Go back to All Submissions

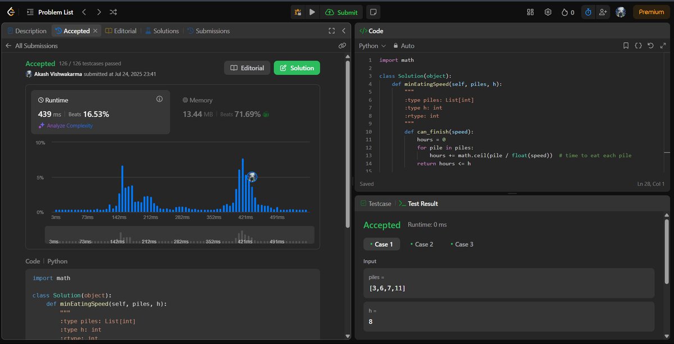(31, 46)
